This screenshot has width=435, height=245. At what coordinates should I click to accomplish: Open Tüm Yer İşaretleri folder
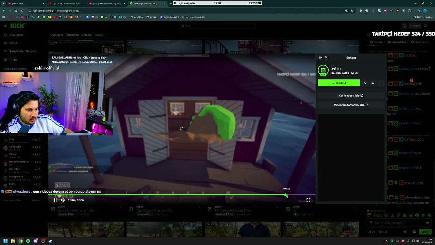pyautogui.click(x=423, y=17)
